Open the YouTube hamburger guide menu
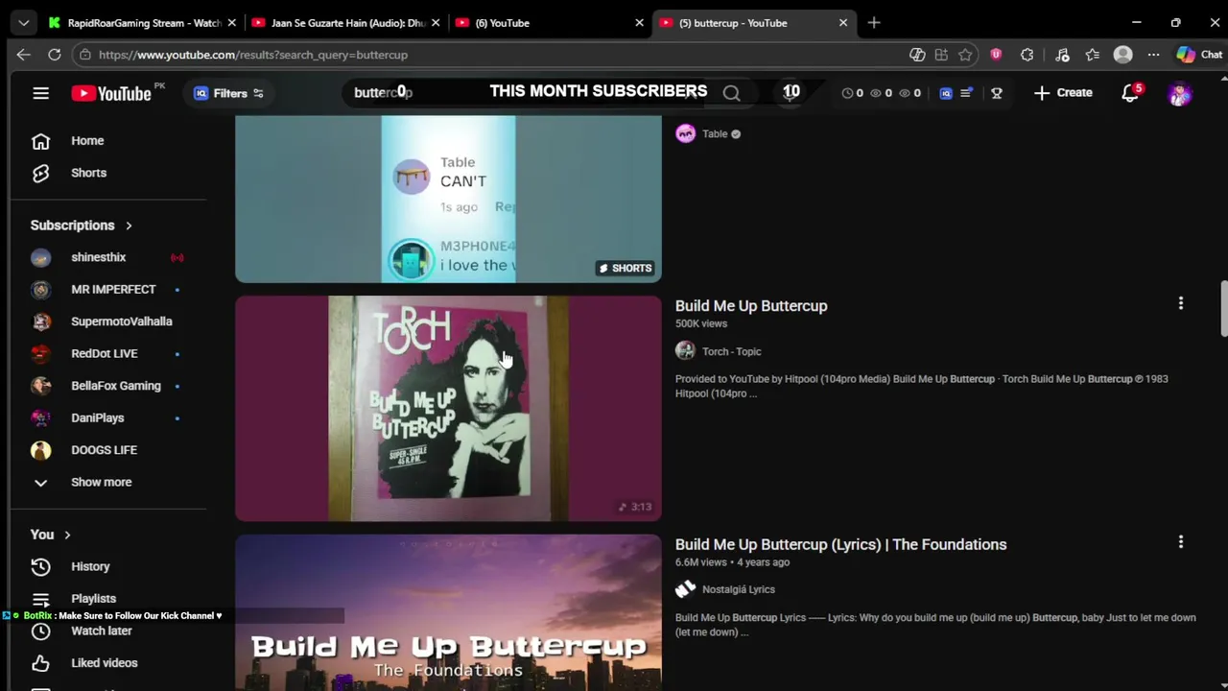 (40, 93)
